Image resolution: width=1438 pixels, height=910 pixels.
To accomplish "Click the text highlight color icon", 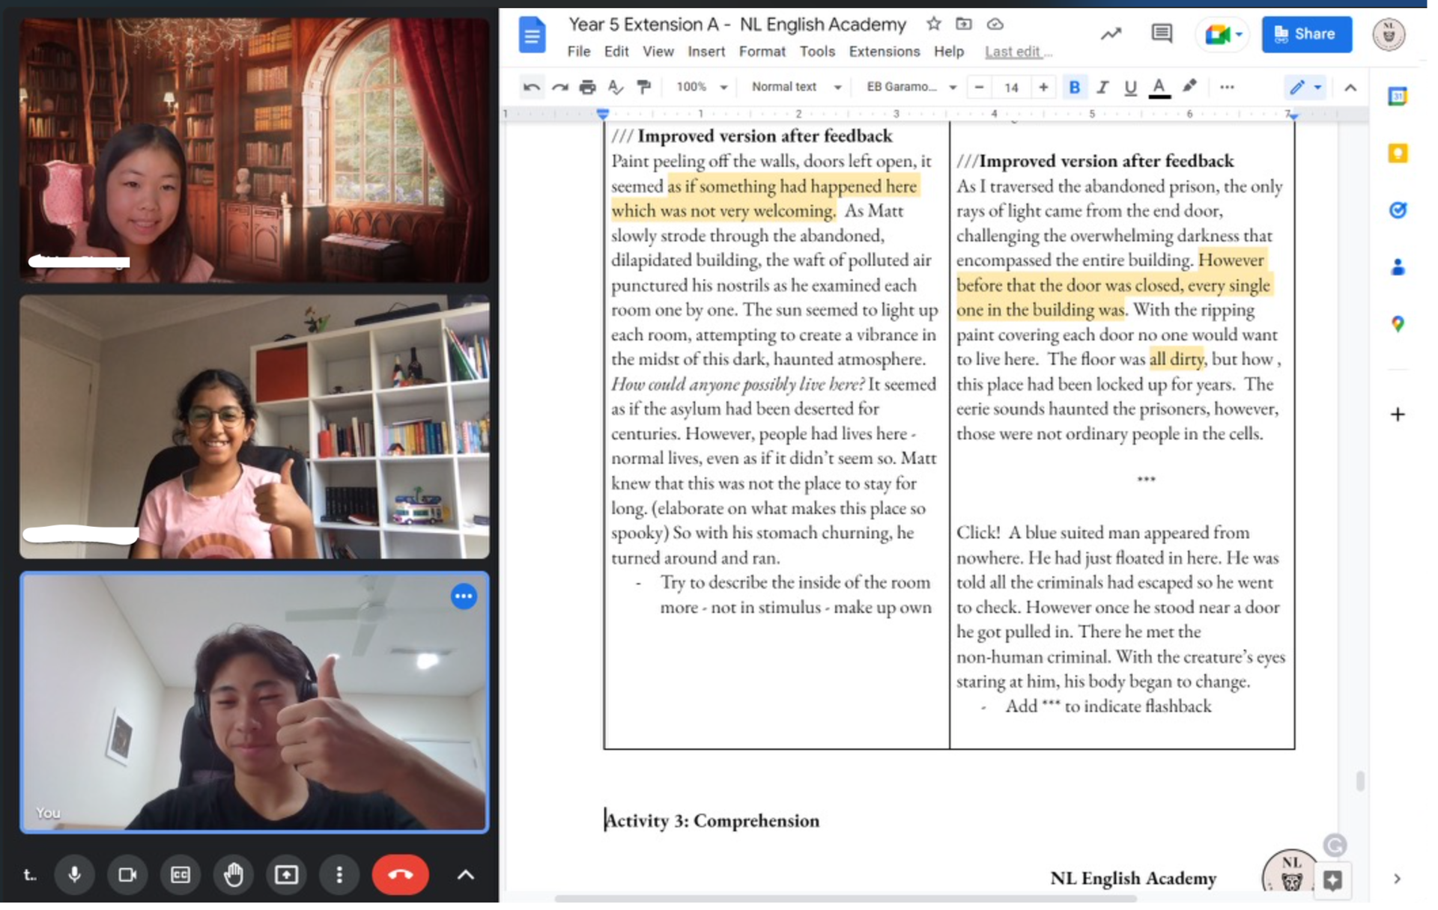I will [x=1188, y=87].
